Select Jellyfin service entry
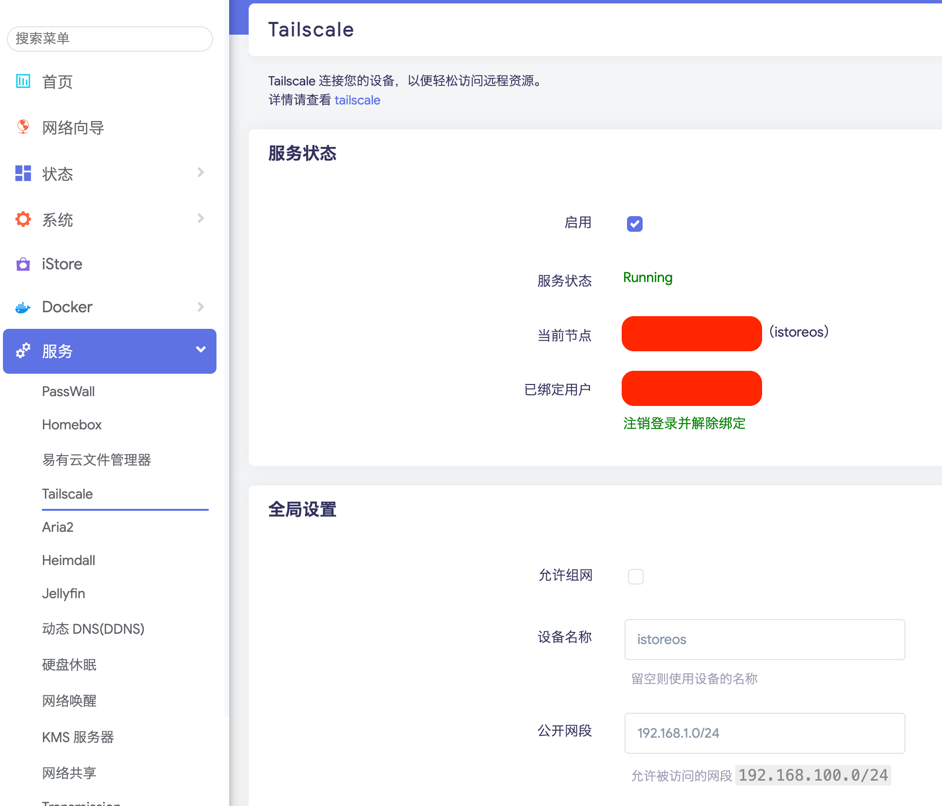 63,593
